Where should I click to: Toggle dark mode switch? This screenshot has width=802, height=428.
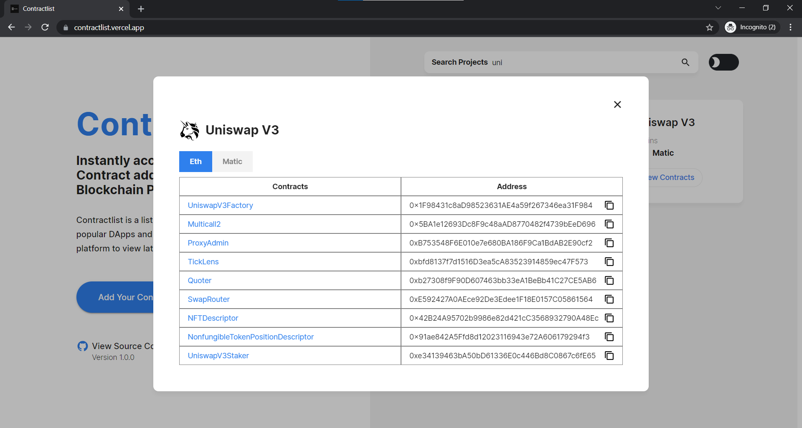[x=723, y=62]
